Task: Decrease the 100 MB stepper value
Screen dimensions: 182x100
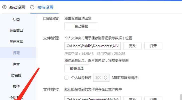Action: (x=105, y=79)
